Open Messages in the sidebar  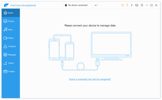coord(11,55)
